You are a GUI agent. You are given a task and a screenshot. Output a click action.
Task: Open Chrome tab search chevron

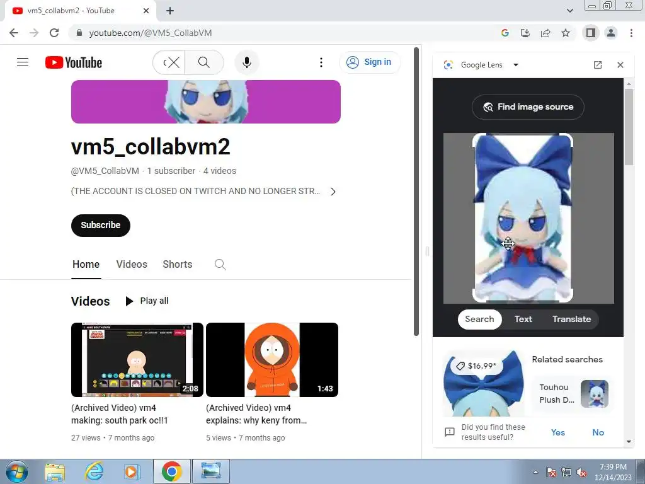point(569,11)
